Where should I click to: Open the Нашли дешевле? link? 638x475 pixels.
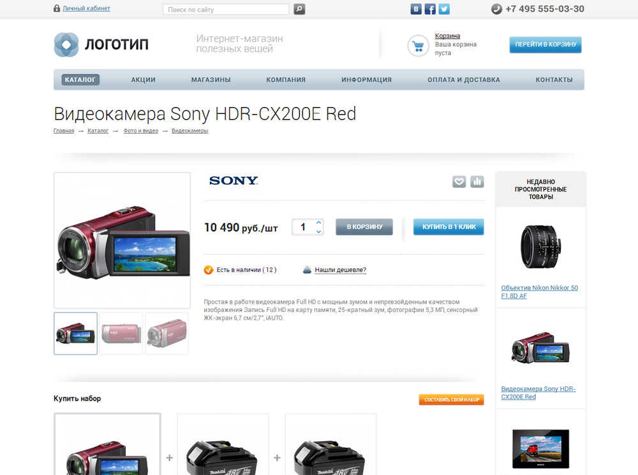(340, 270)
